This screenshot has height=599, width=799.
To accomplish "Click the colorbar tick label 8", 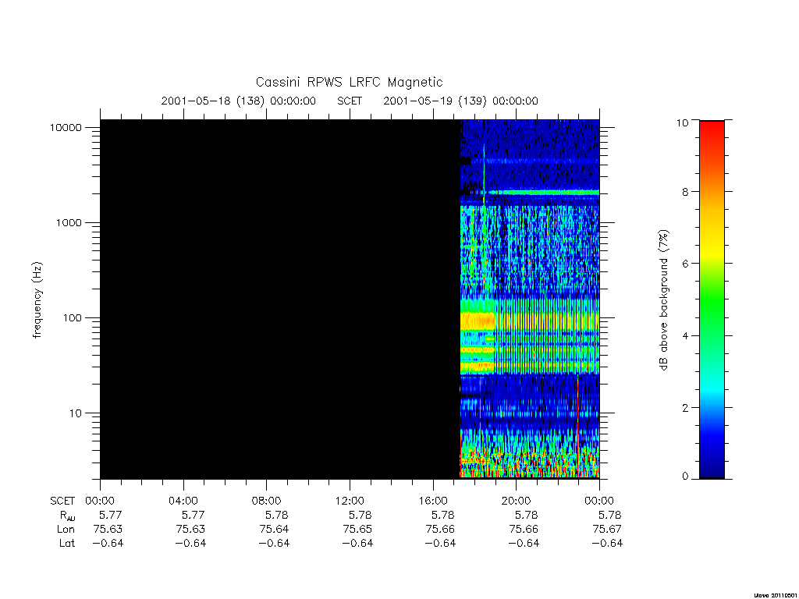I will click(685, 192).
